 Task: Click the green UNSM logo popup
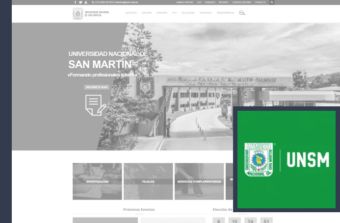(287, 160)
